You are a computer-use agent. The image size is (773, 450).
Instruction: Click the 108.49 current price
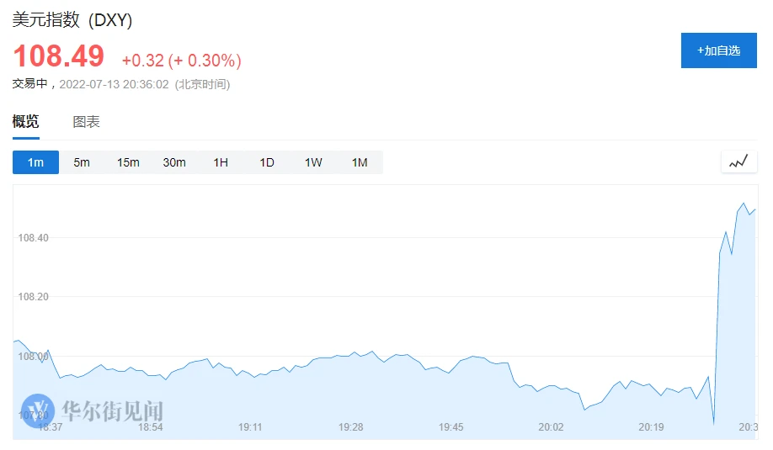58,56
